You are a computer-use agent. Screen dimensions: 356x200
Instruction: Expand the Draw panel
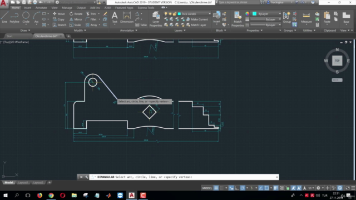pos(25,31)
